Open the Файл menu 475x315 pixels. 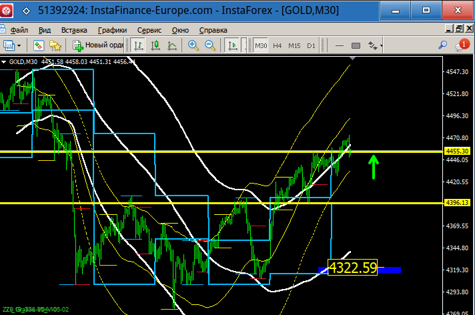click(19, 30)
